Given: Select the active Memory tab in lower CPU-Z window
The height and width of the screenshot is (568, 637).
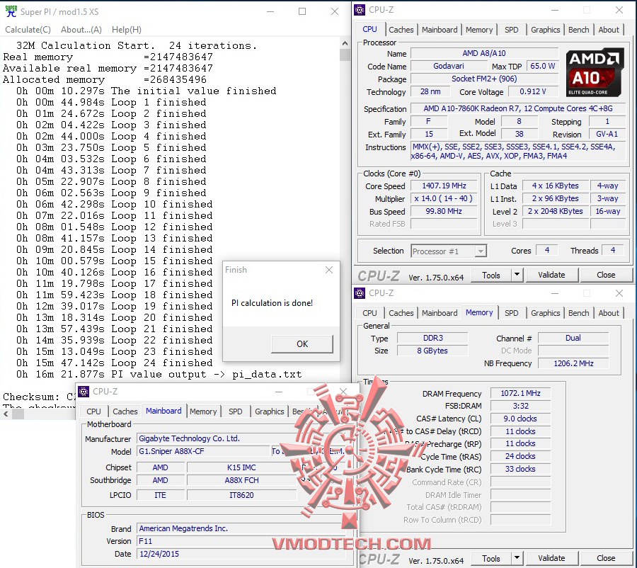Looking at the screenshot, I should [x=479, y=312].
